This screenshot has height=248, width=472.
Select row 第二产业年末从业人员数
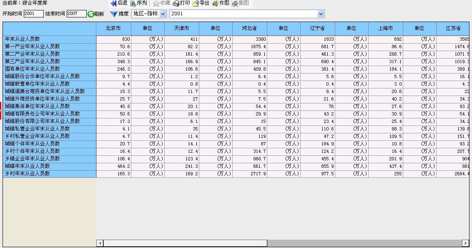pyautogui.click(x=49, y=54)
